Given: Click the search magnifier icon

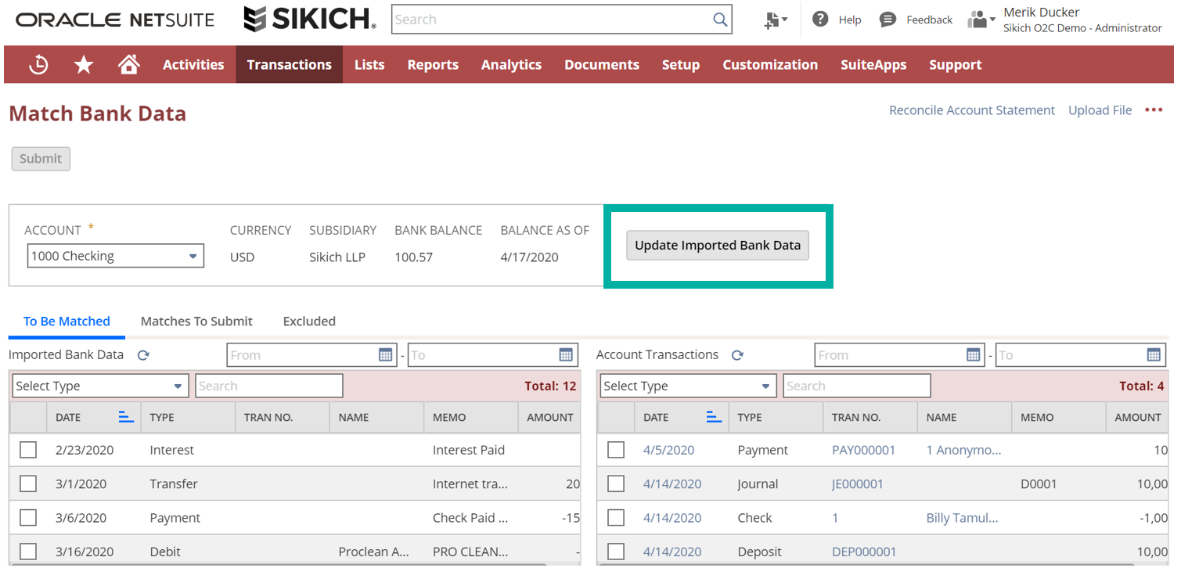Looking at the screenshot, I should coord(720,20).
